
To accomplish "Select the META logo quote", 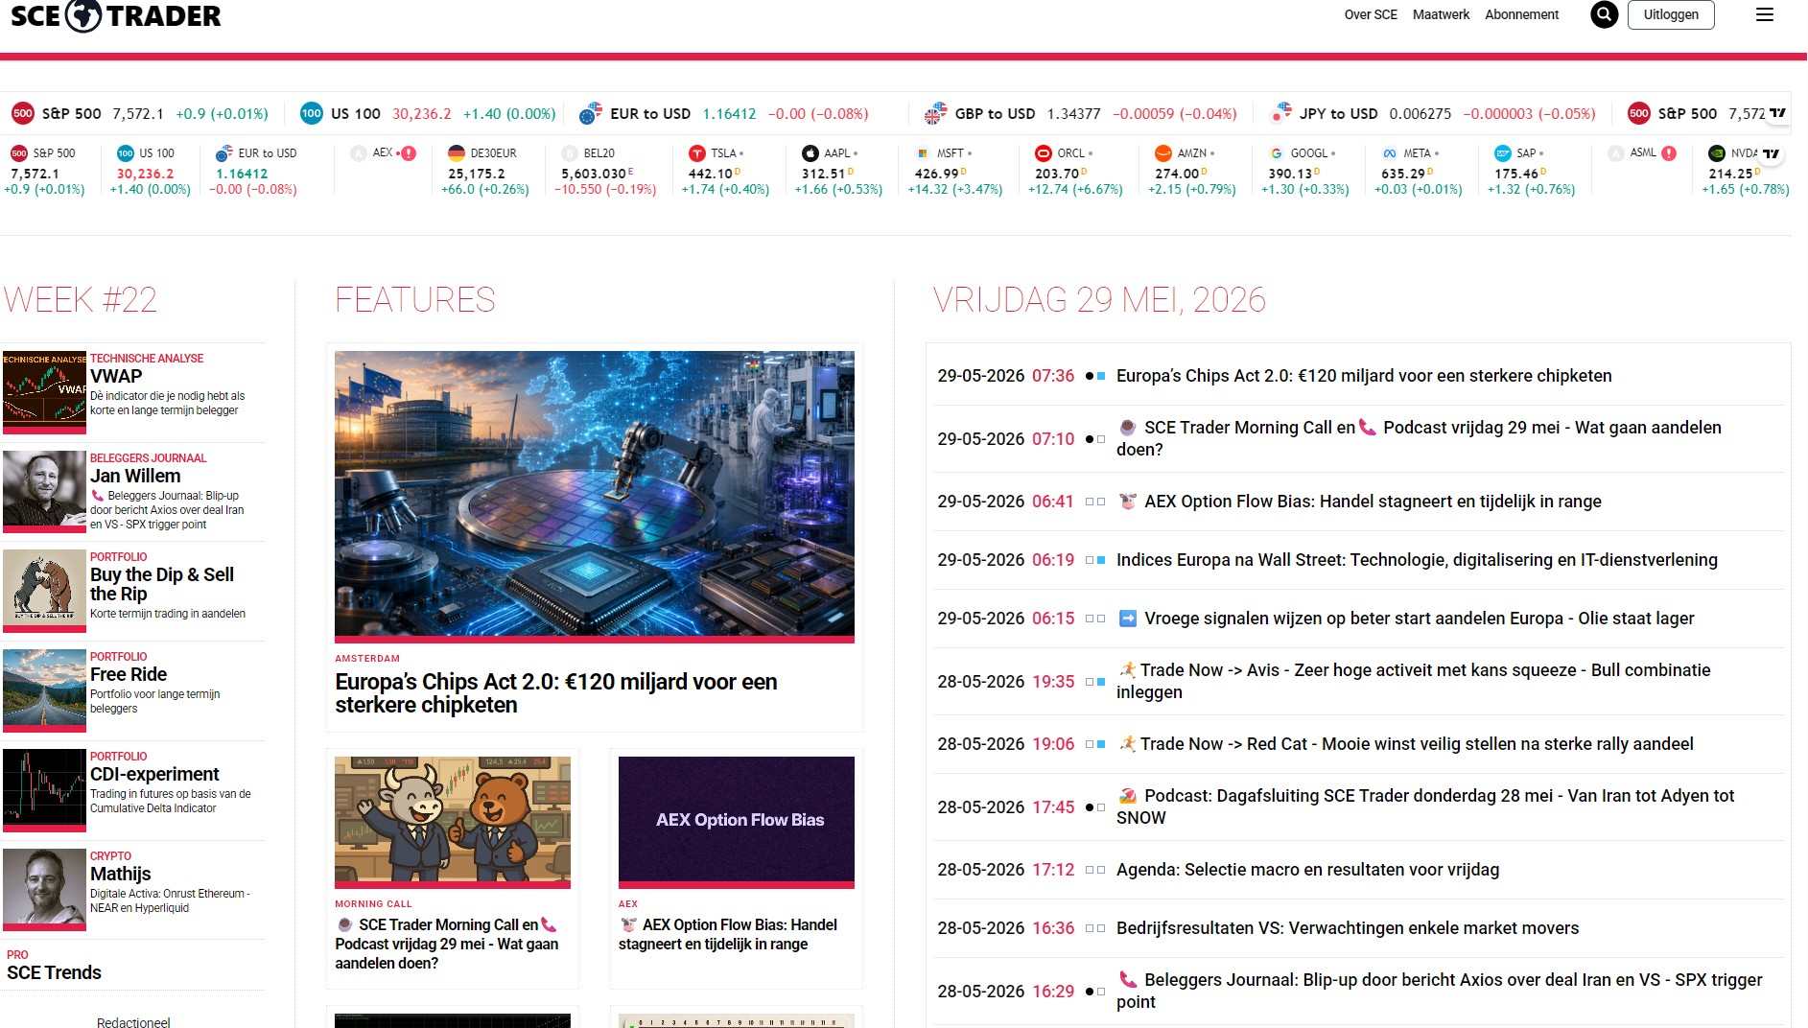I will [x=1390, y=153].
